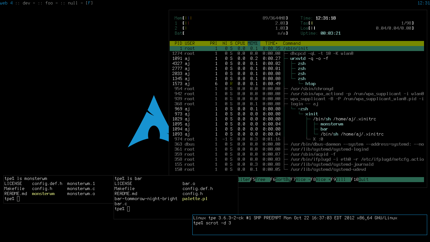Click the Linux tpe 3.6.3-2-ck uname output

point(295,218)
